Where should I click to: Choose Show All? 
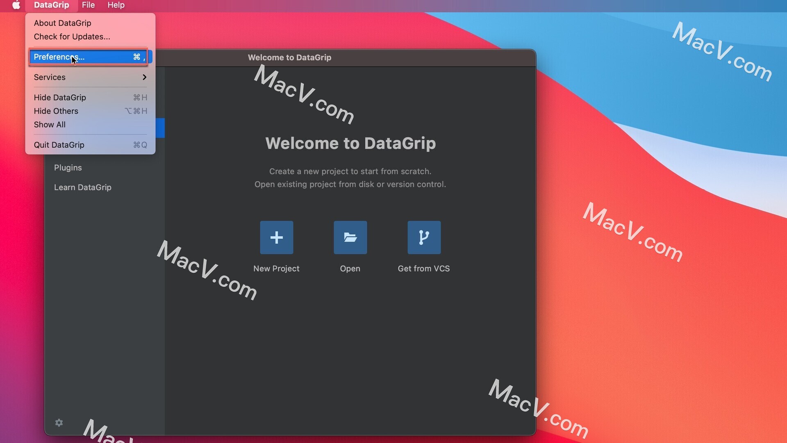[x=90, y=124]
